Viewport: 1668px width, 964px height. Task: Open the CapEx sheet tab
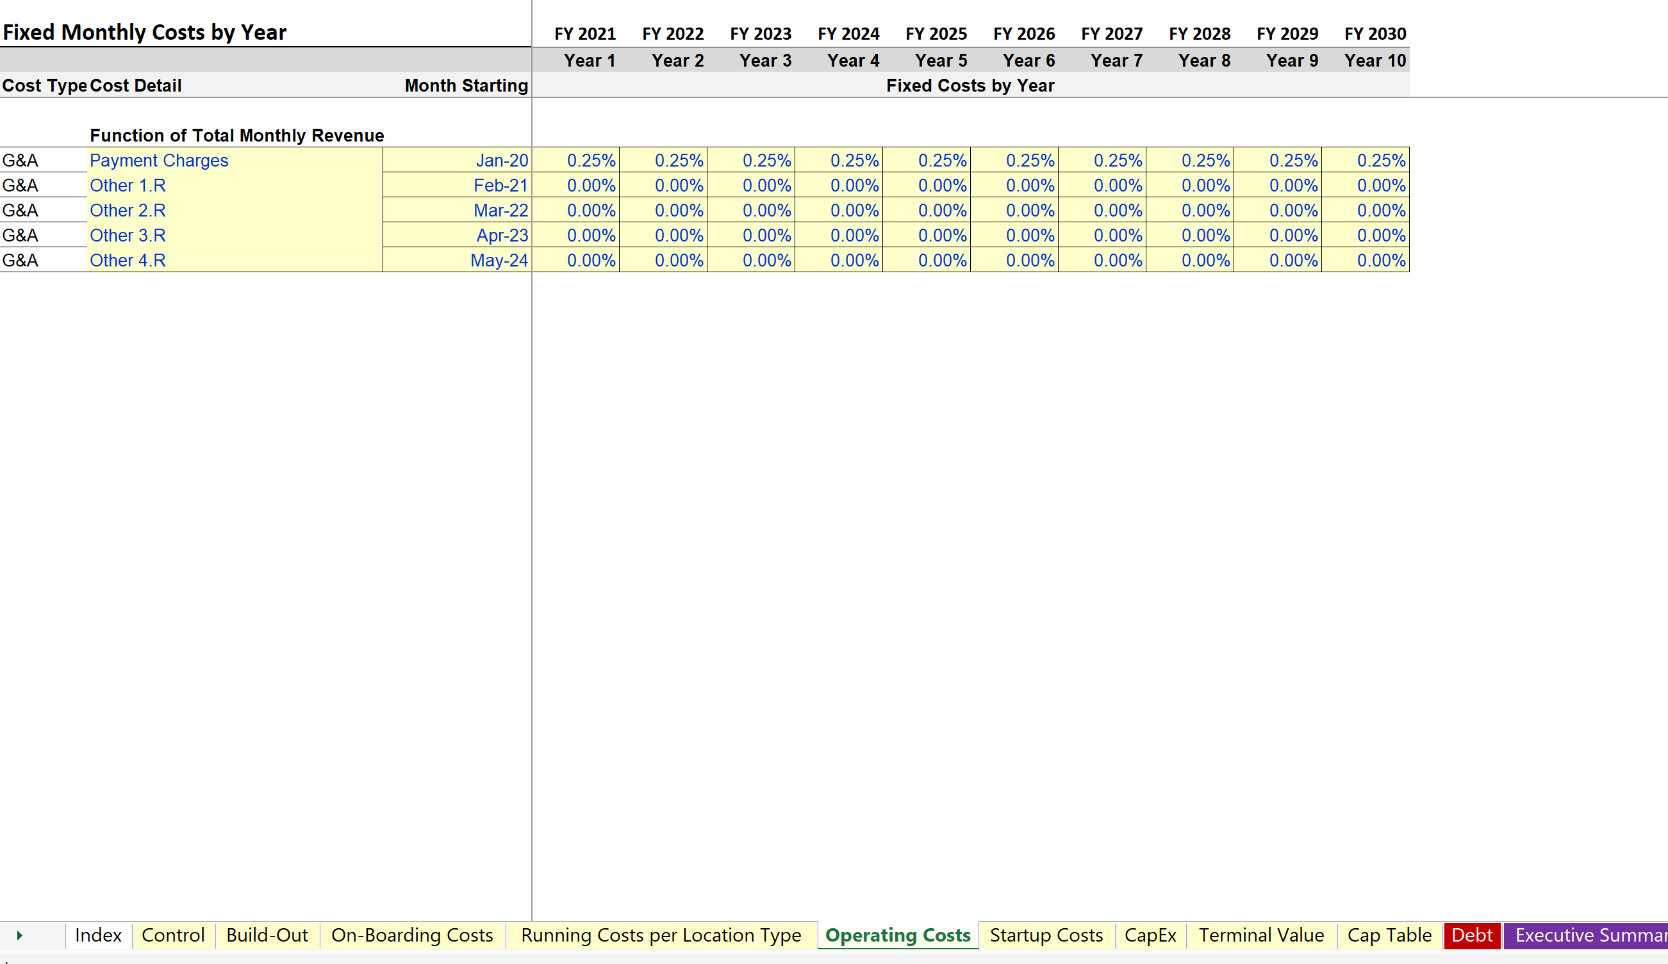pos(1150,935)
